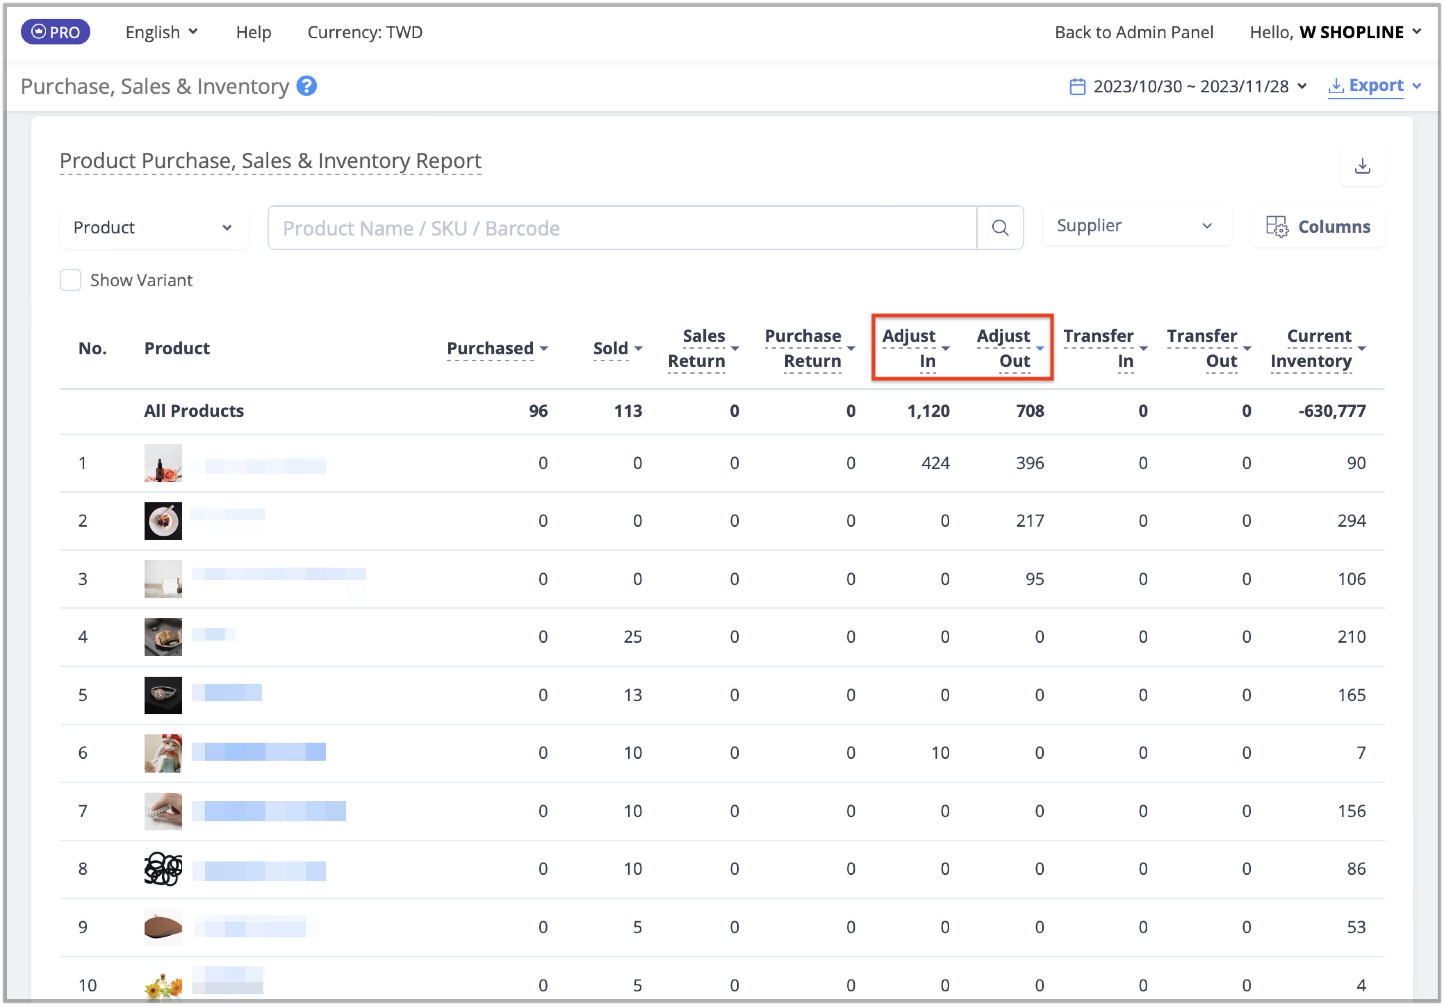Click Sold value 25 in row 4
Viewport: 1444px width, 1006px height.
[x=633, y=637]
